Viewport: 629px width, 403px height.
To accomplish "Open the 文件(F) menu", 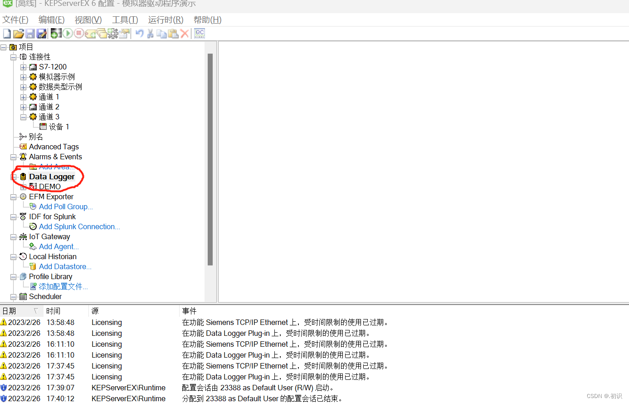I will coord(15,20).
